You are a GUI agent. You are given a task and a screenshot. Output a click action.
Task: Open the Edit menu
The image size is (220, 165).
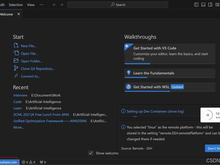click(2, 5)
